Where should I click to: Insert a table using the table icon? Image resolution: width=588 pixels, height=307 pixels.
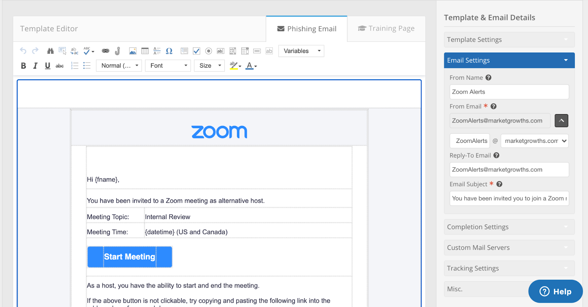point(145,51)
